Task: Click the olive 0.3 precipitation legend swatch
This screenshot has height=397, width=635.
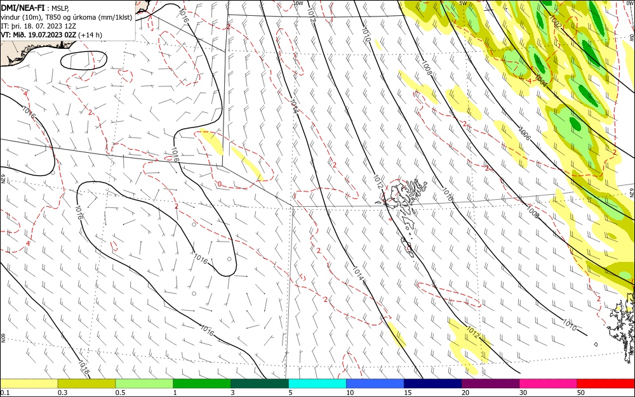Action: (x=86, y=384)
